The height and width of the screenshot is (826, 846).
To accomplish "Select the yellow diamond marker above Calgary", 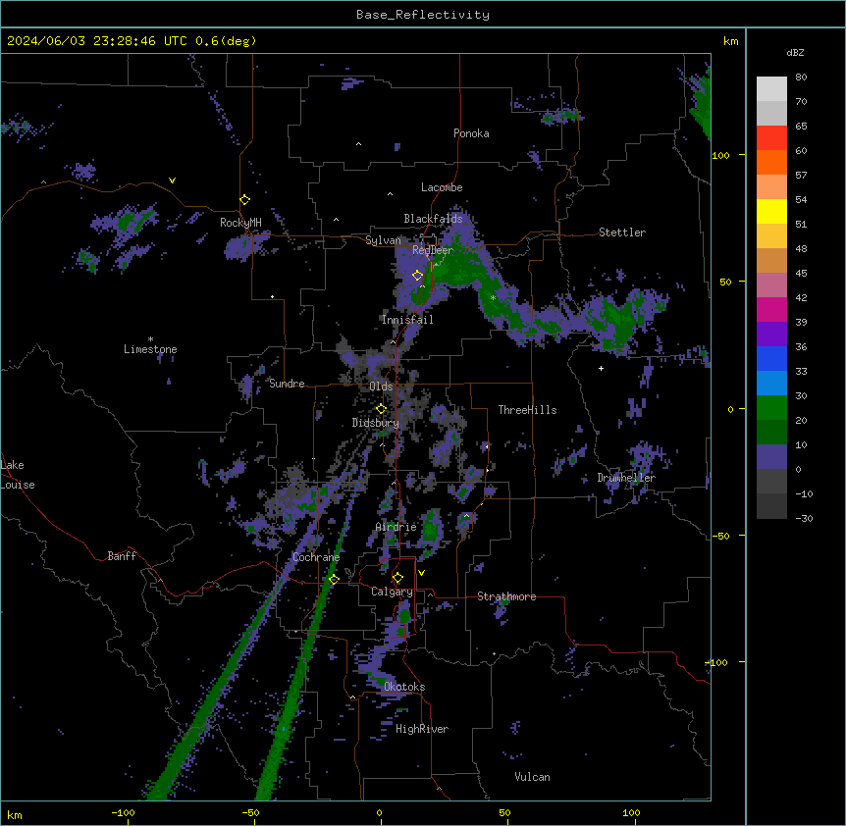I will [397, 578].
